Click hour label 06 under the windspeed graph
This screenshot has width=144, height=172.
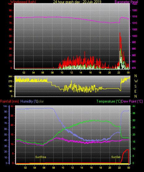click(43, 73)
